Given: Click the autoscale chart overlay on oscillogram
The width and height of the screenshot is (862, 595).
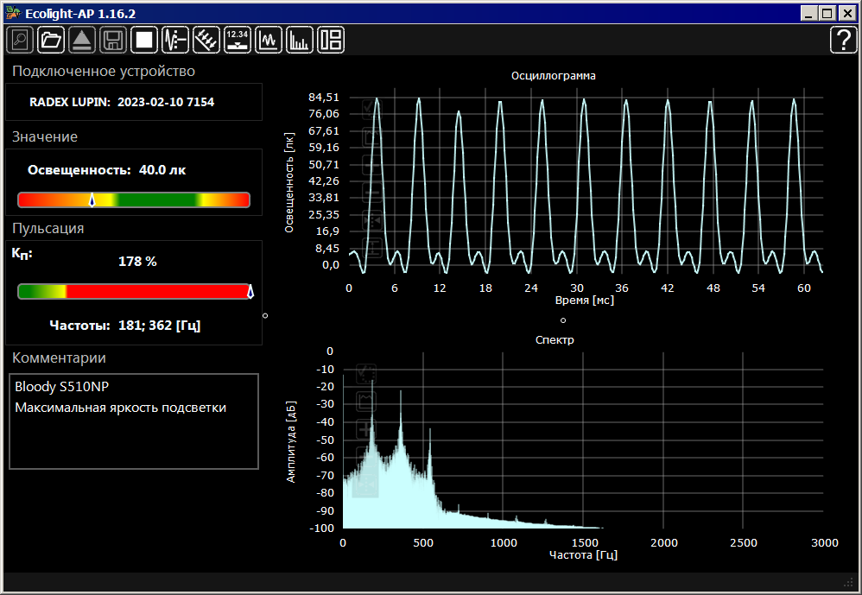Looking at the screenshot, I should click(x=372, y=136).
